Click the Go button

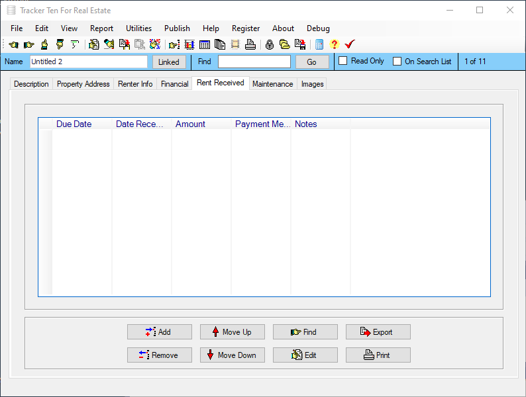click(x=311, y=62)
